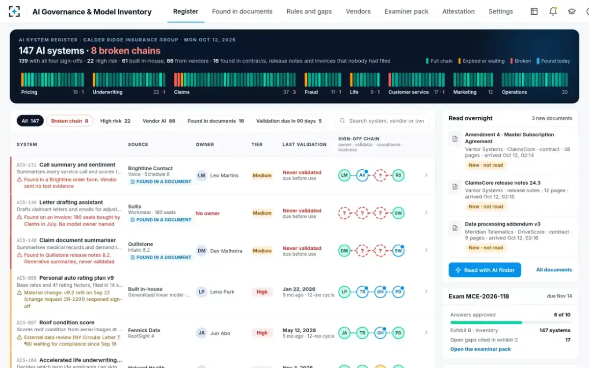Sort by the System column header

27,145
